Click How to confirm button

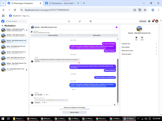pyautogui.click(x=75, y=112)
